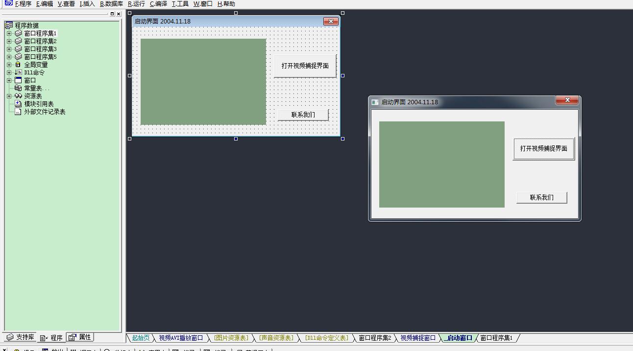Expand the 全局变量 node
633x351 pixels.
9,65
